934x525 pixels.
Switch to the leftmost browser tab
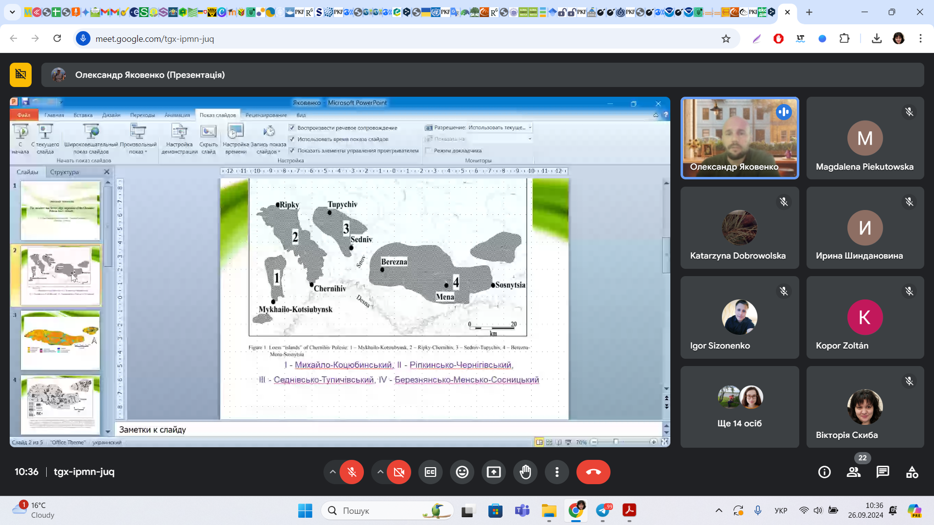[x=28, y=12]
